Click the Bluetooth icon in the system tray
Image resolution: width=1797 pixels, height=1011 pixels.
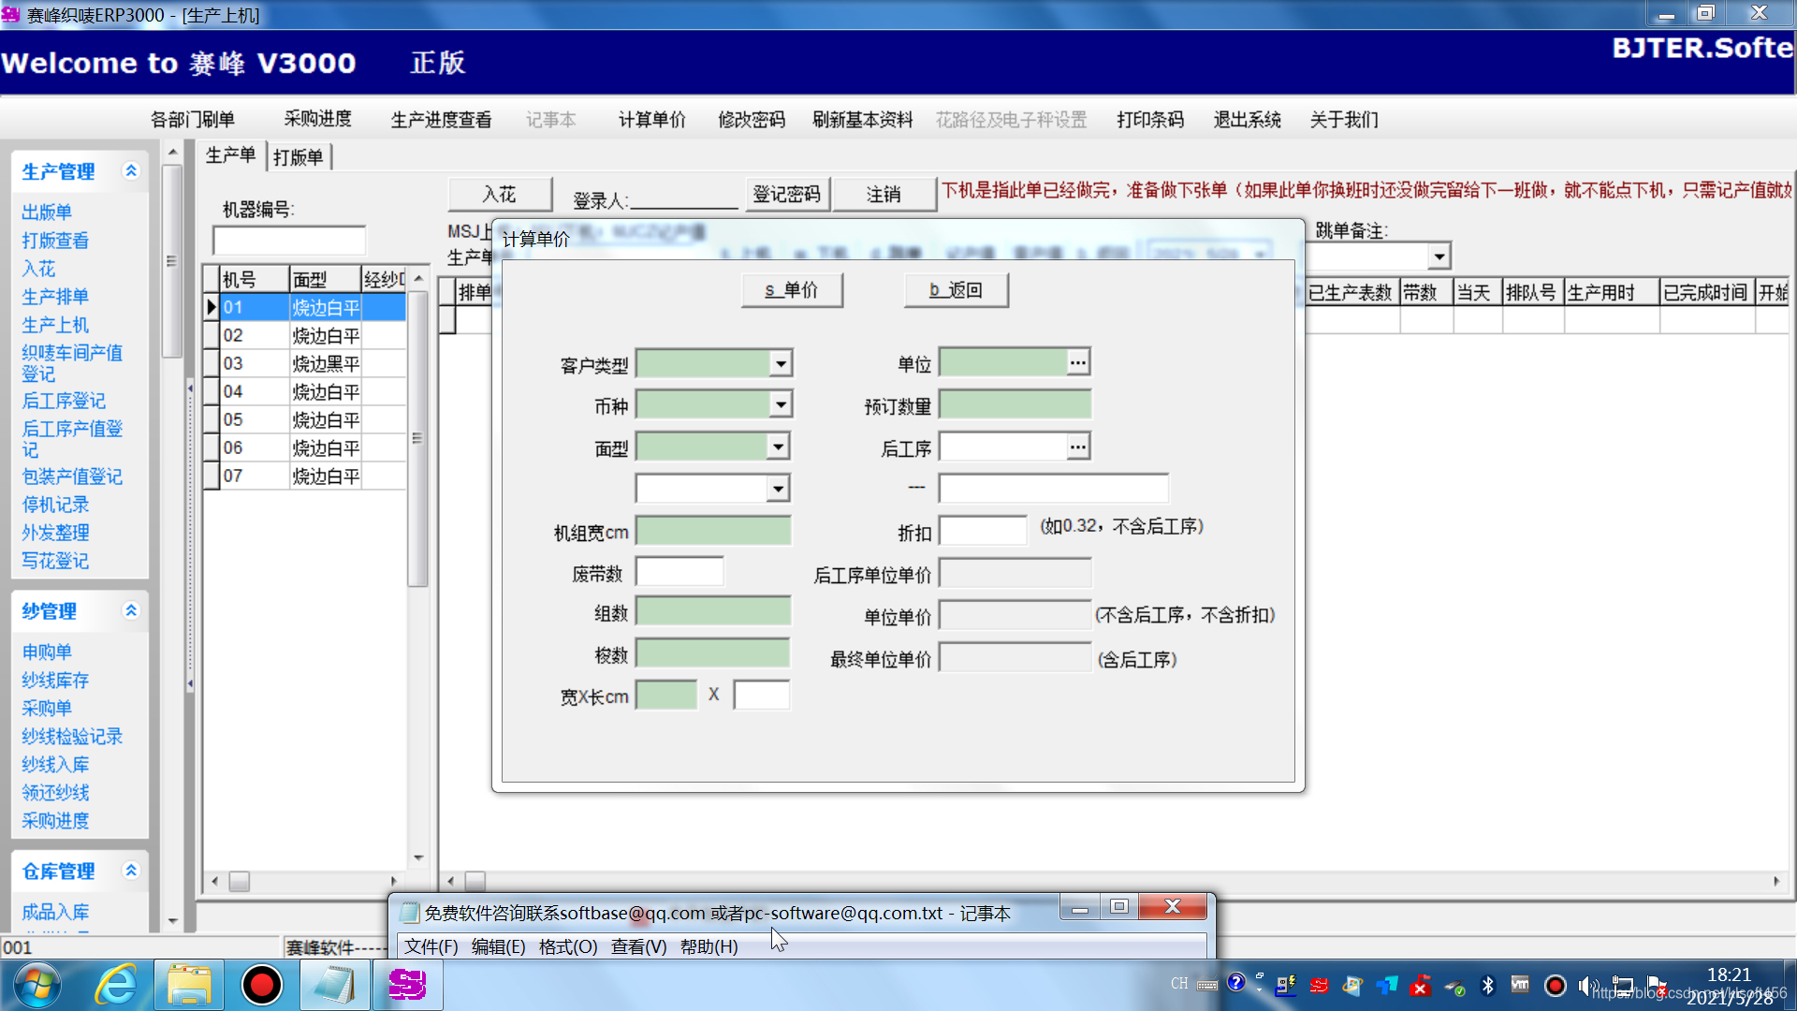point(1487,985)
